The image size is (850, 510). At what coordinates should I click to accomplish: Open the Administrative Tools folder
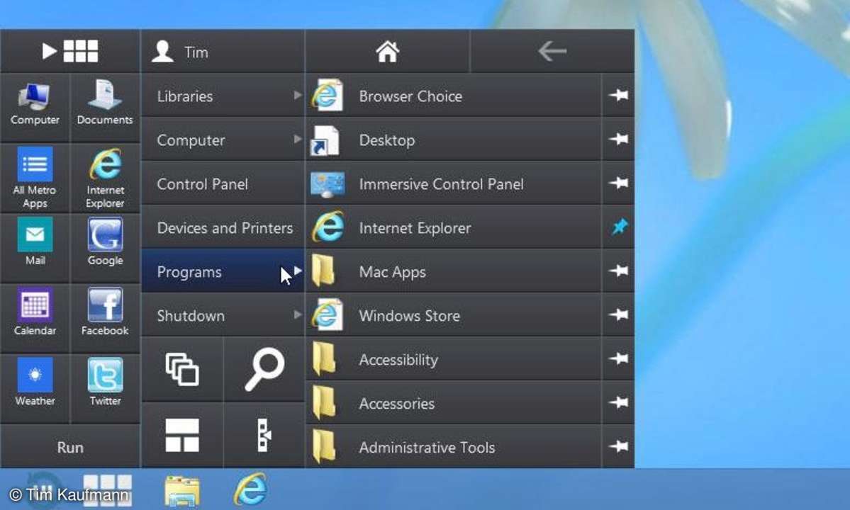[x=454, y=447]
